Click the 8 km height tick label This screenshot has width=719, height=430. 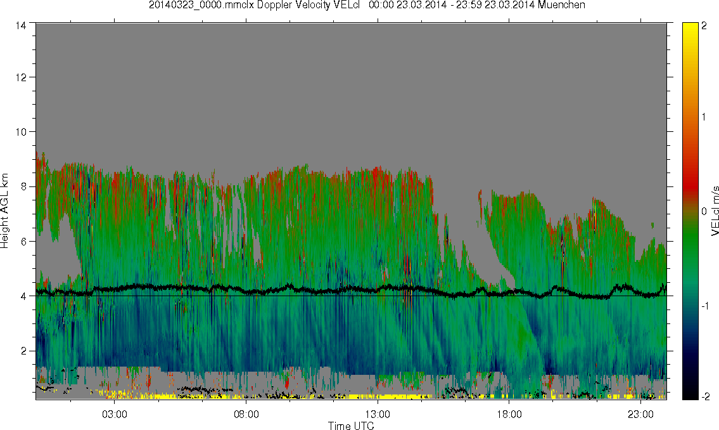click(23, 186)
